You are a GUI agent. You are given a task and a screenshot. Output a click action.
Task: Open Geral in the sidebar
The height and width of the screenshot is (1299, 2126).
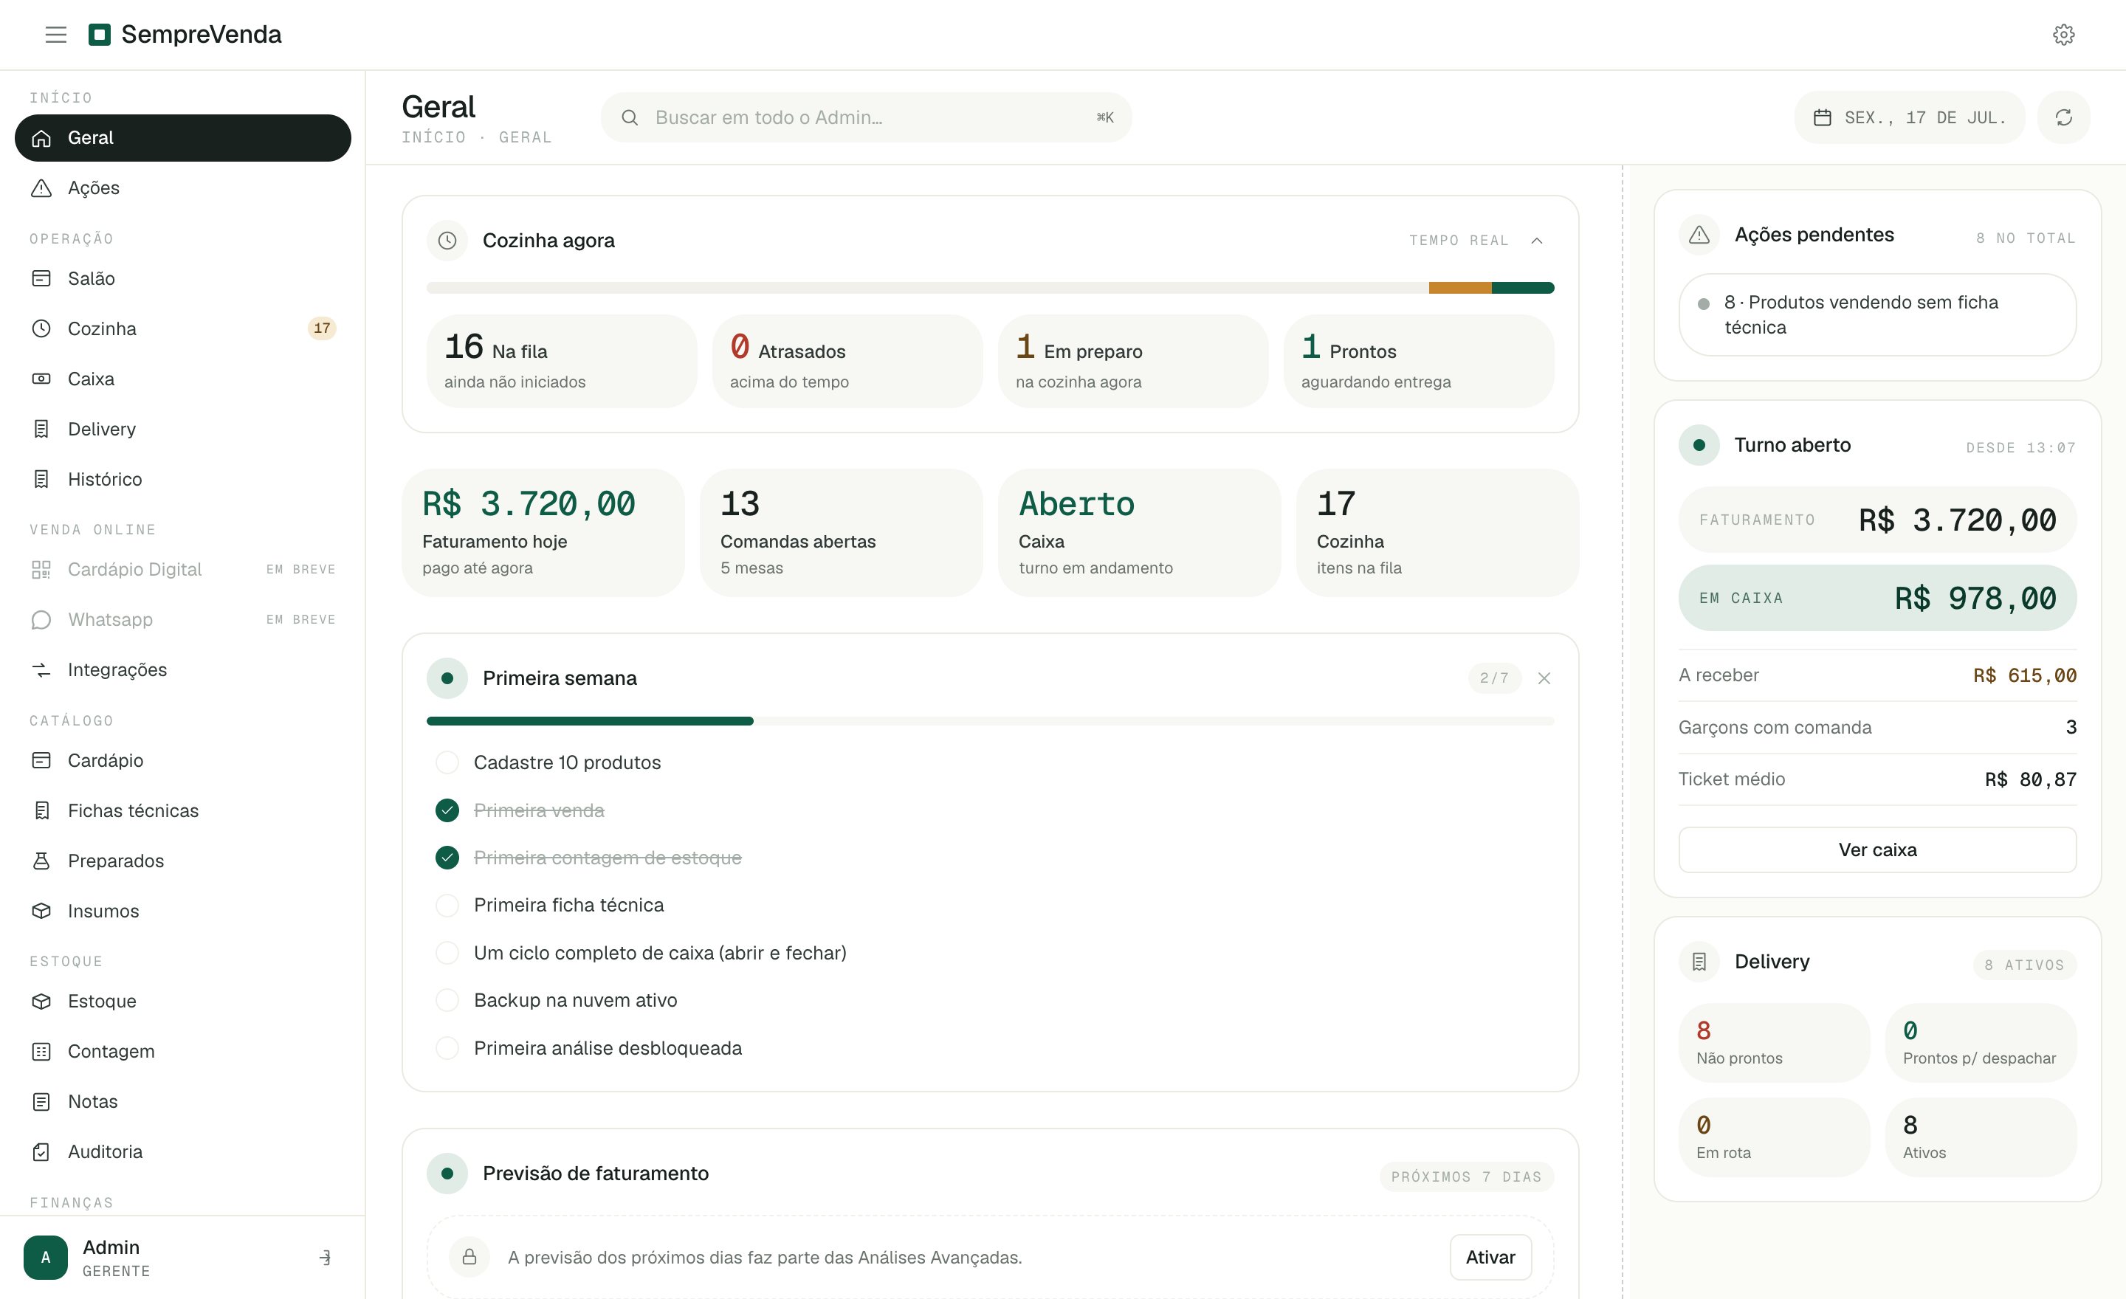coord(183,138)
